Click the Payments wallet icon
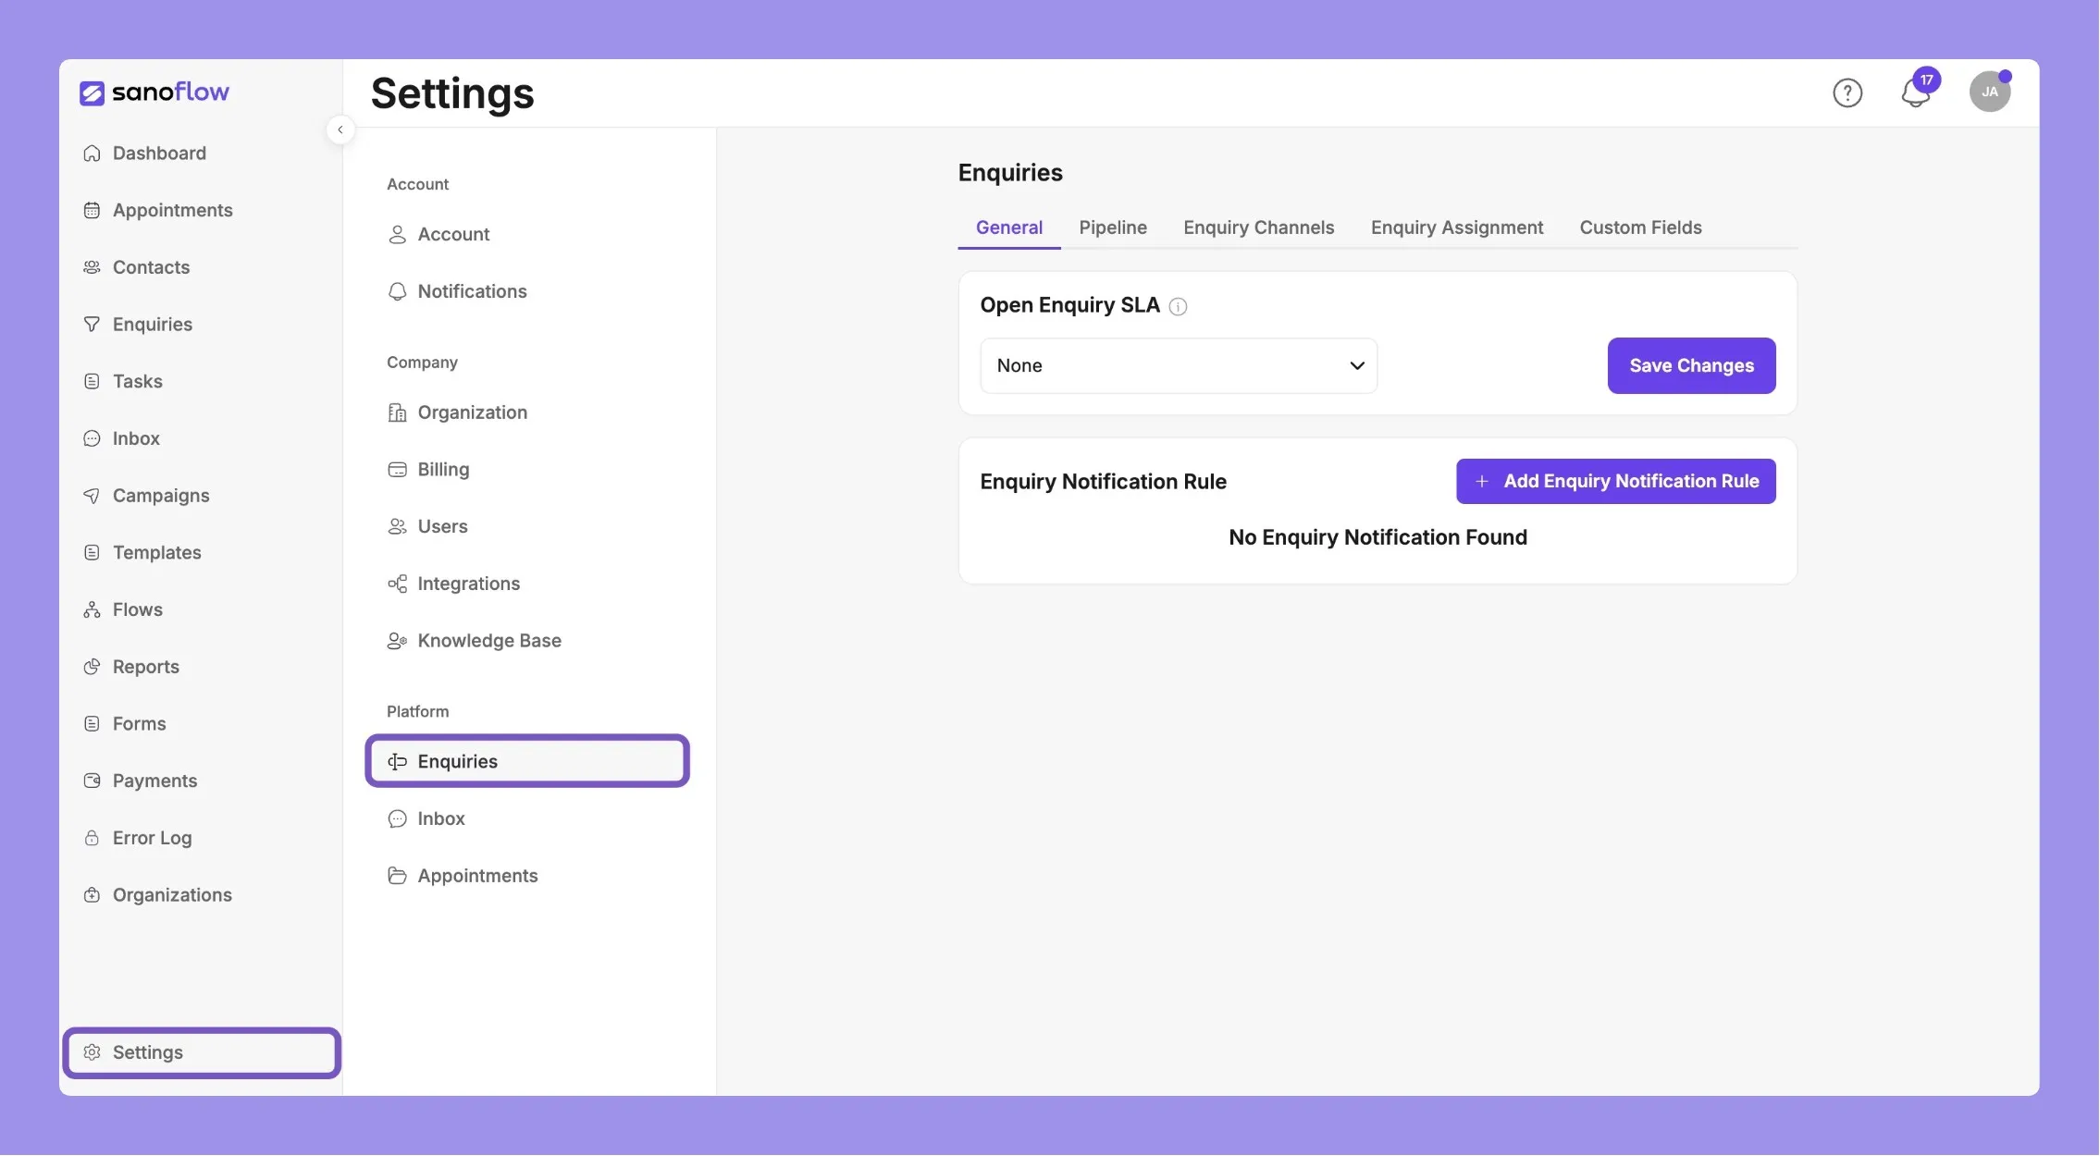 tap(92, 781)
